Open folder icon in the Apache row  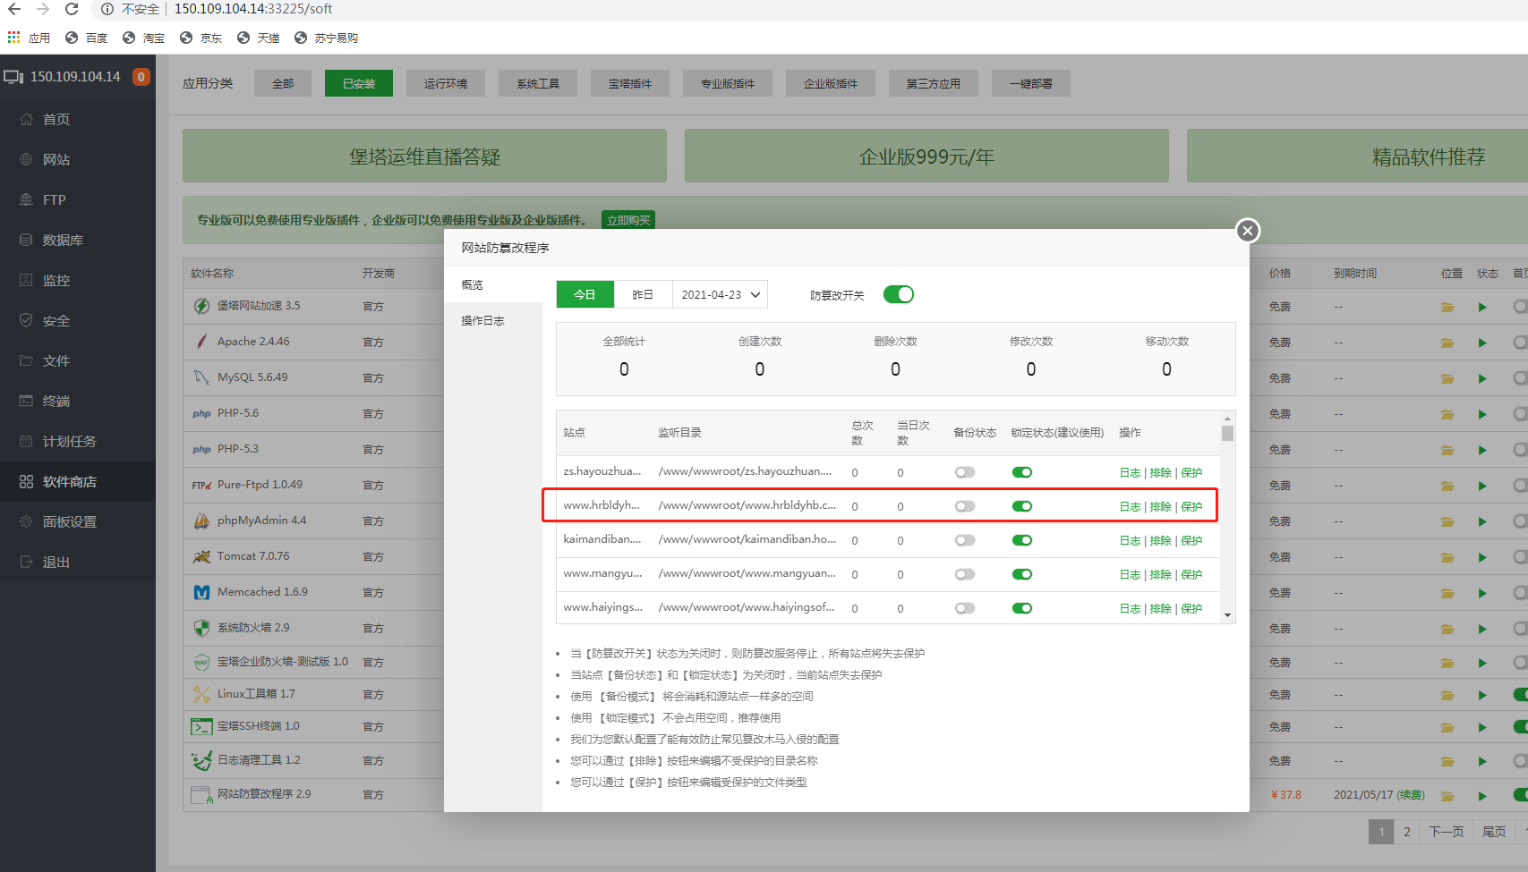click(x=1447, y=343)
